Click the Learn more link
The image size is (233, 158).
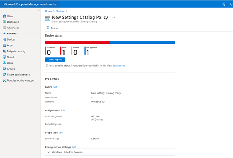pos(119,66)
